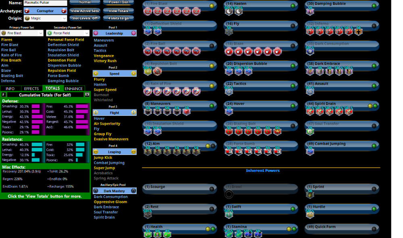Click the Name field containing Plasmatic Pulsar
The width and height of the screenshot is (403, 238).
point(45,3)
